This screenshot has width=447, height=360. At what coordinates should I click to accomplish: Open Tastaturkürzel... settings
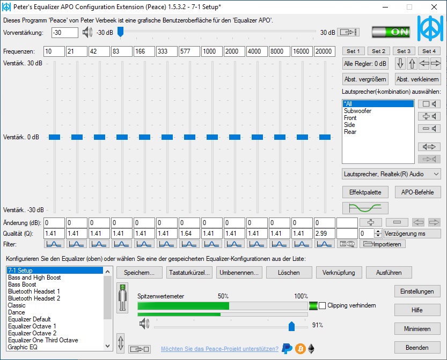189,273
